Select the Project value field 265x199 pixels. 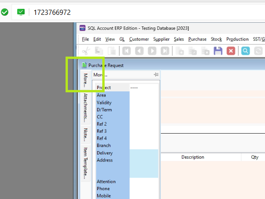[x=144, y=88]
